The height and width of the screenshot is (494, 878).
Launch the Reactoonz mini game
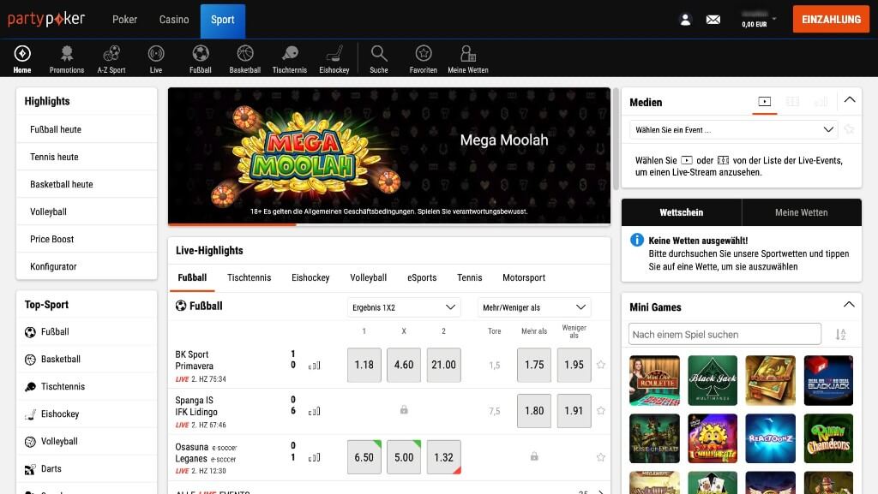[771, 438]
